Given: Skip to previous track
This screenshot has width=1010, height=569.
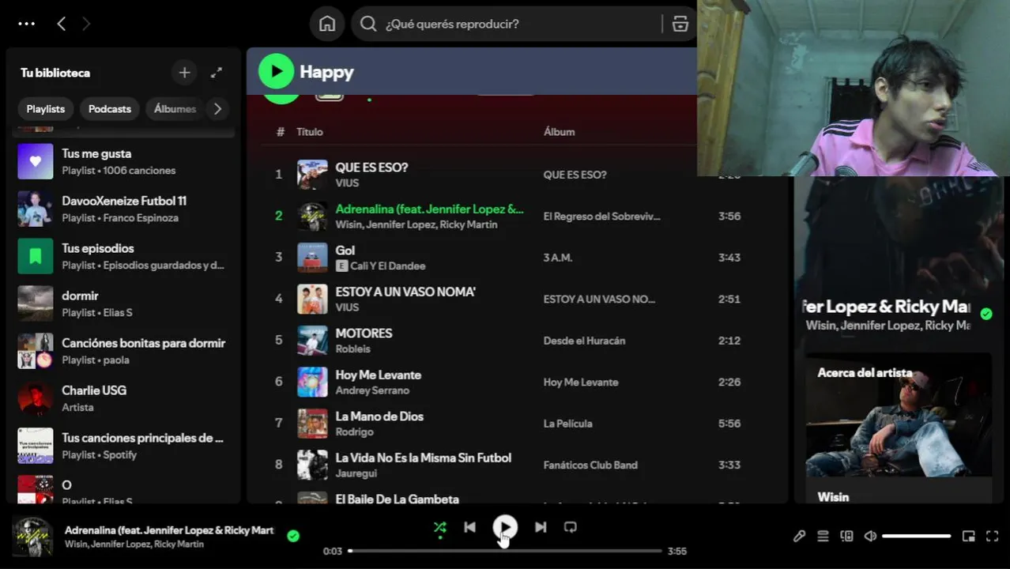Looking at the screenshot, I should 469,527.
